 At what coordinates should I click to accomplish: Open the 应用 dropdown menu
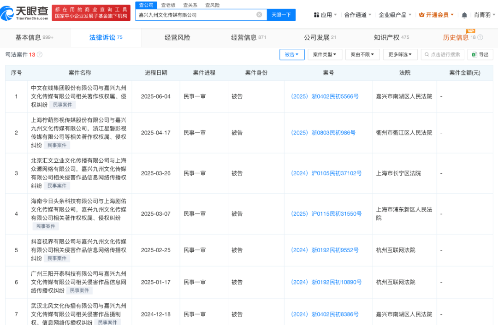(326, 15)
